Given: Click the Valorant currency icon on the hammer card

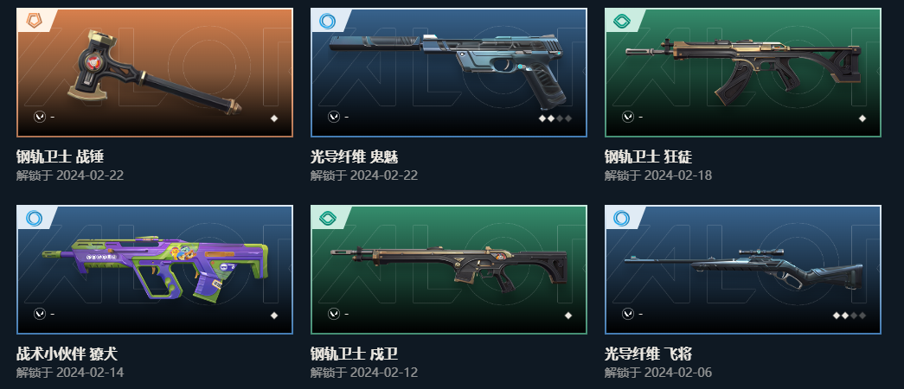Looking at the screenshot, I should coord(39,117).
